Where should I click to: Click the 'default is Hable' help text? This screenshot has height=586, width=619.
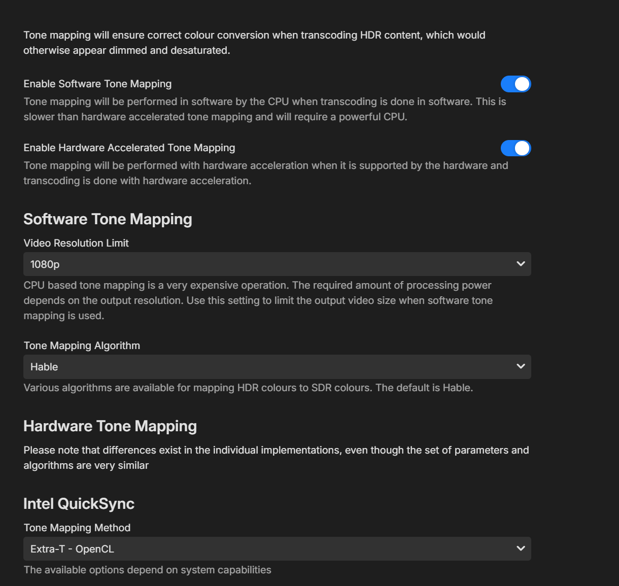pos(248,388)
